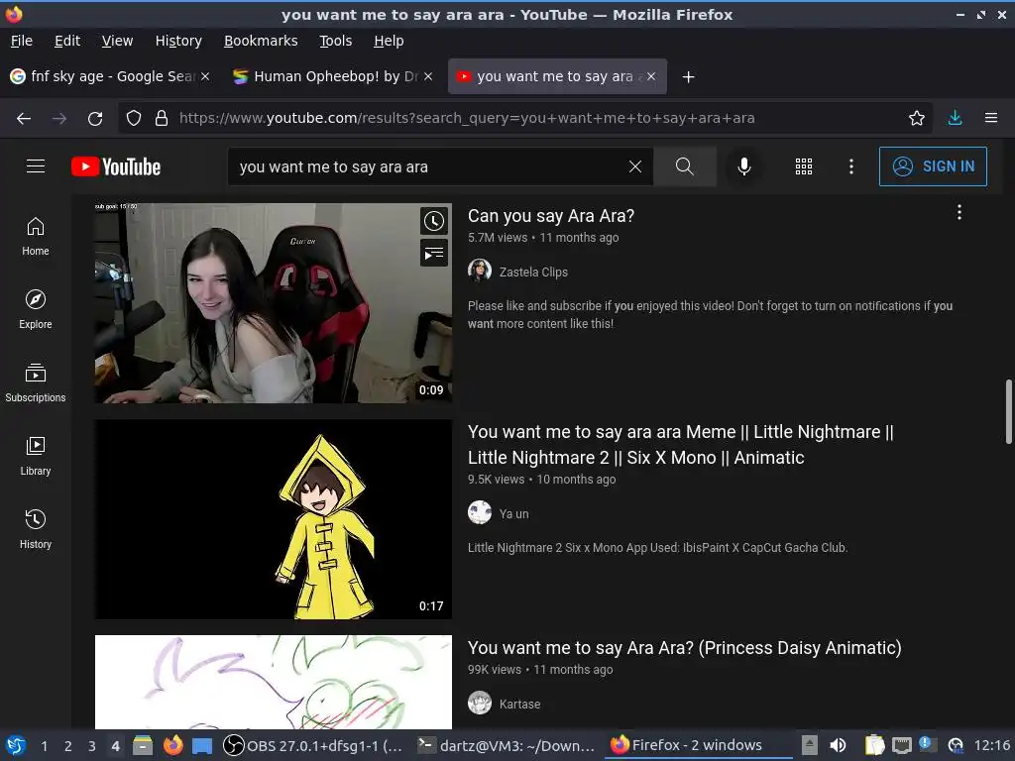
Task: Open options menu for 'Can you say Ara Ara?'
Action: (959, 212)
